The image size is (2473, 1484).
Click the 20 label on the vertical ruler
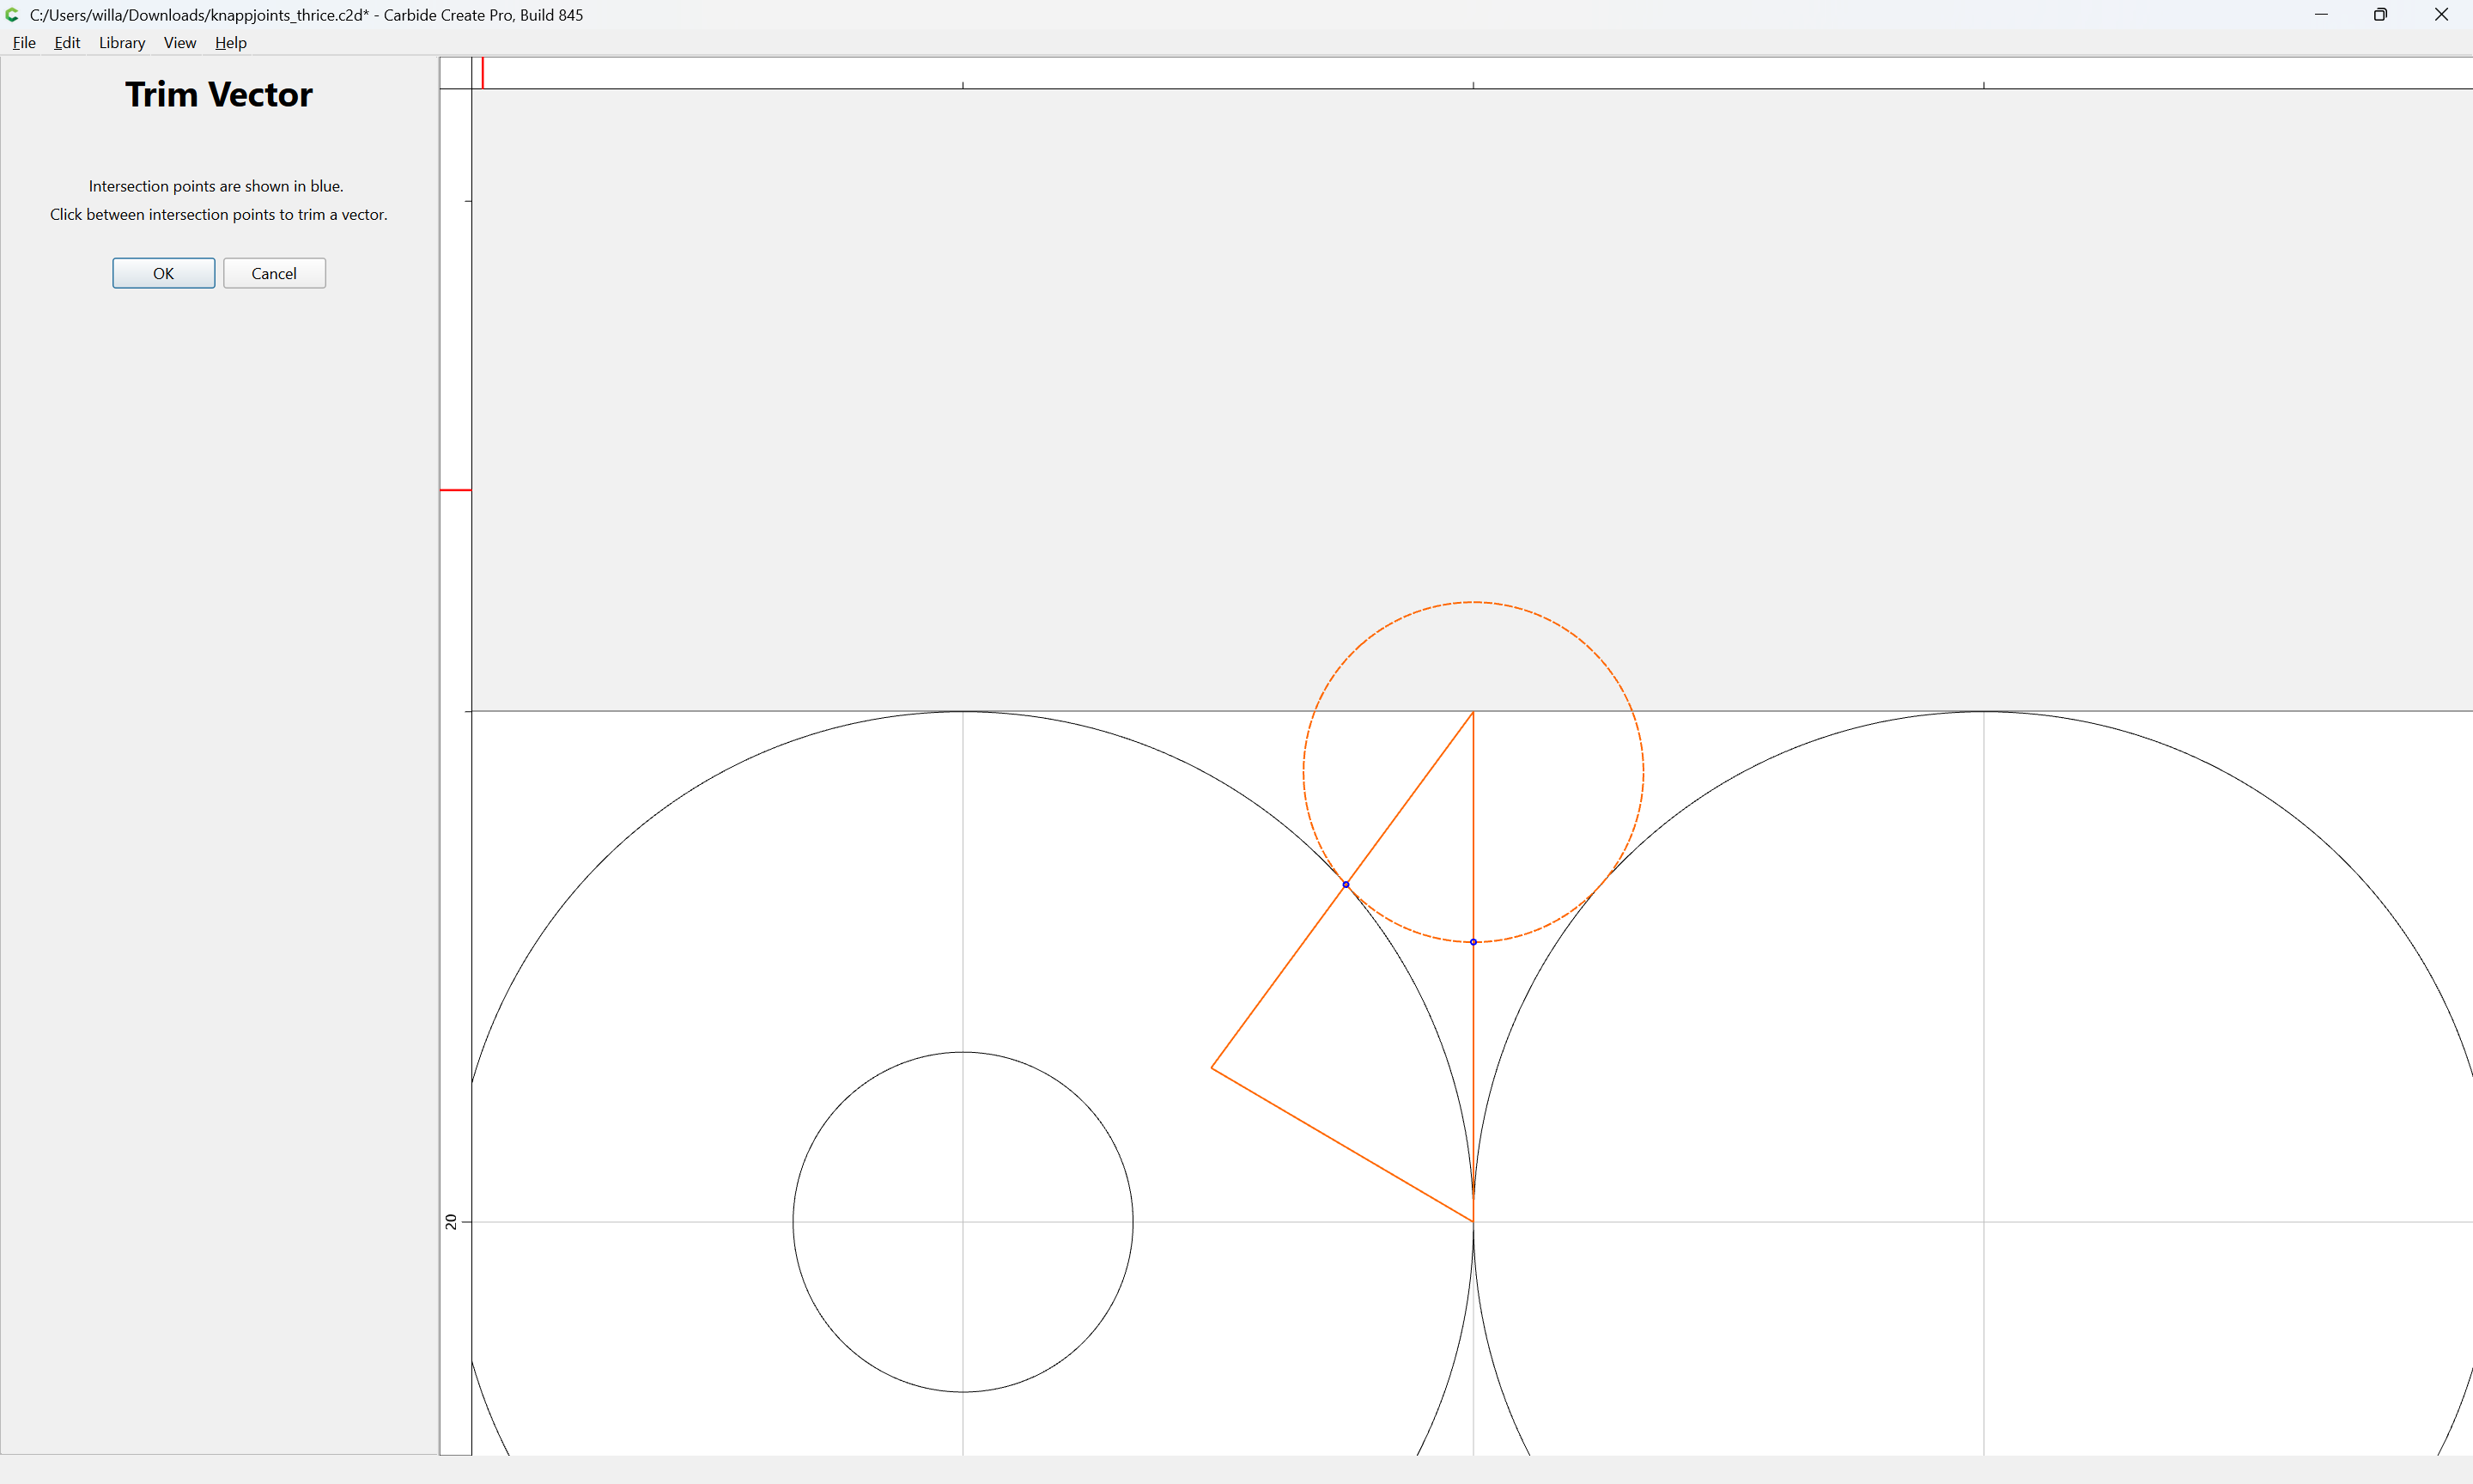[x=451, y=1221]
